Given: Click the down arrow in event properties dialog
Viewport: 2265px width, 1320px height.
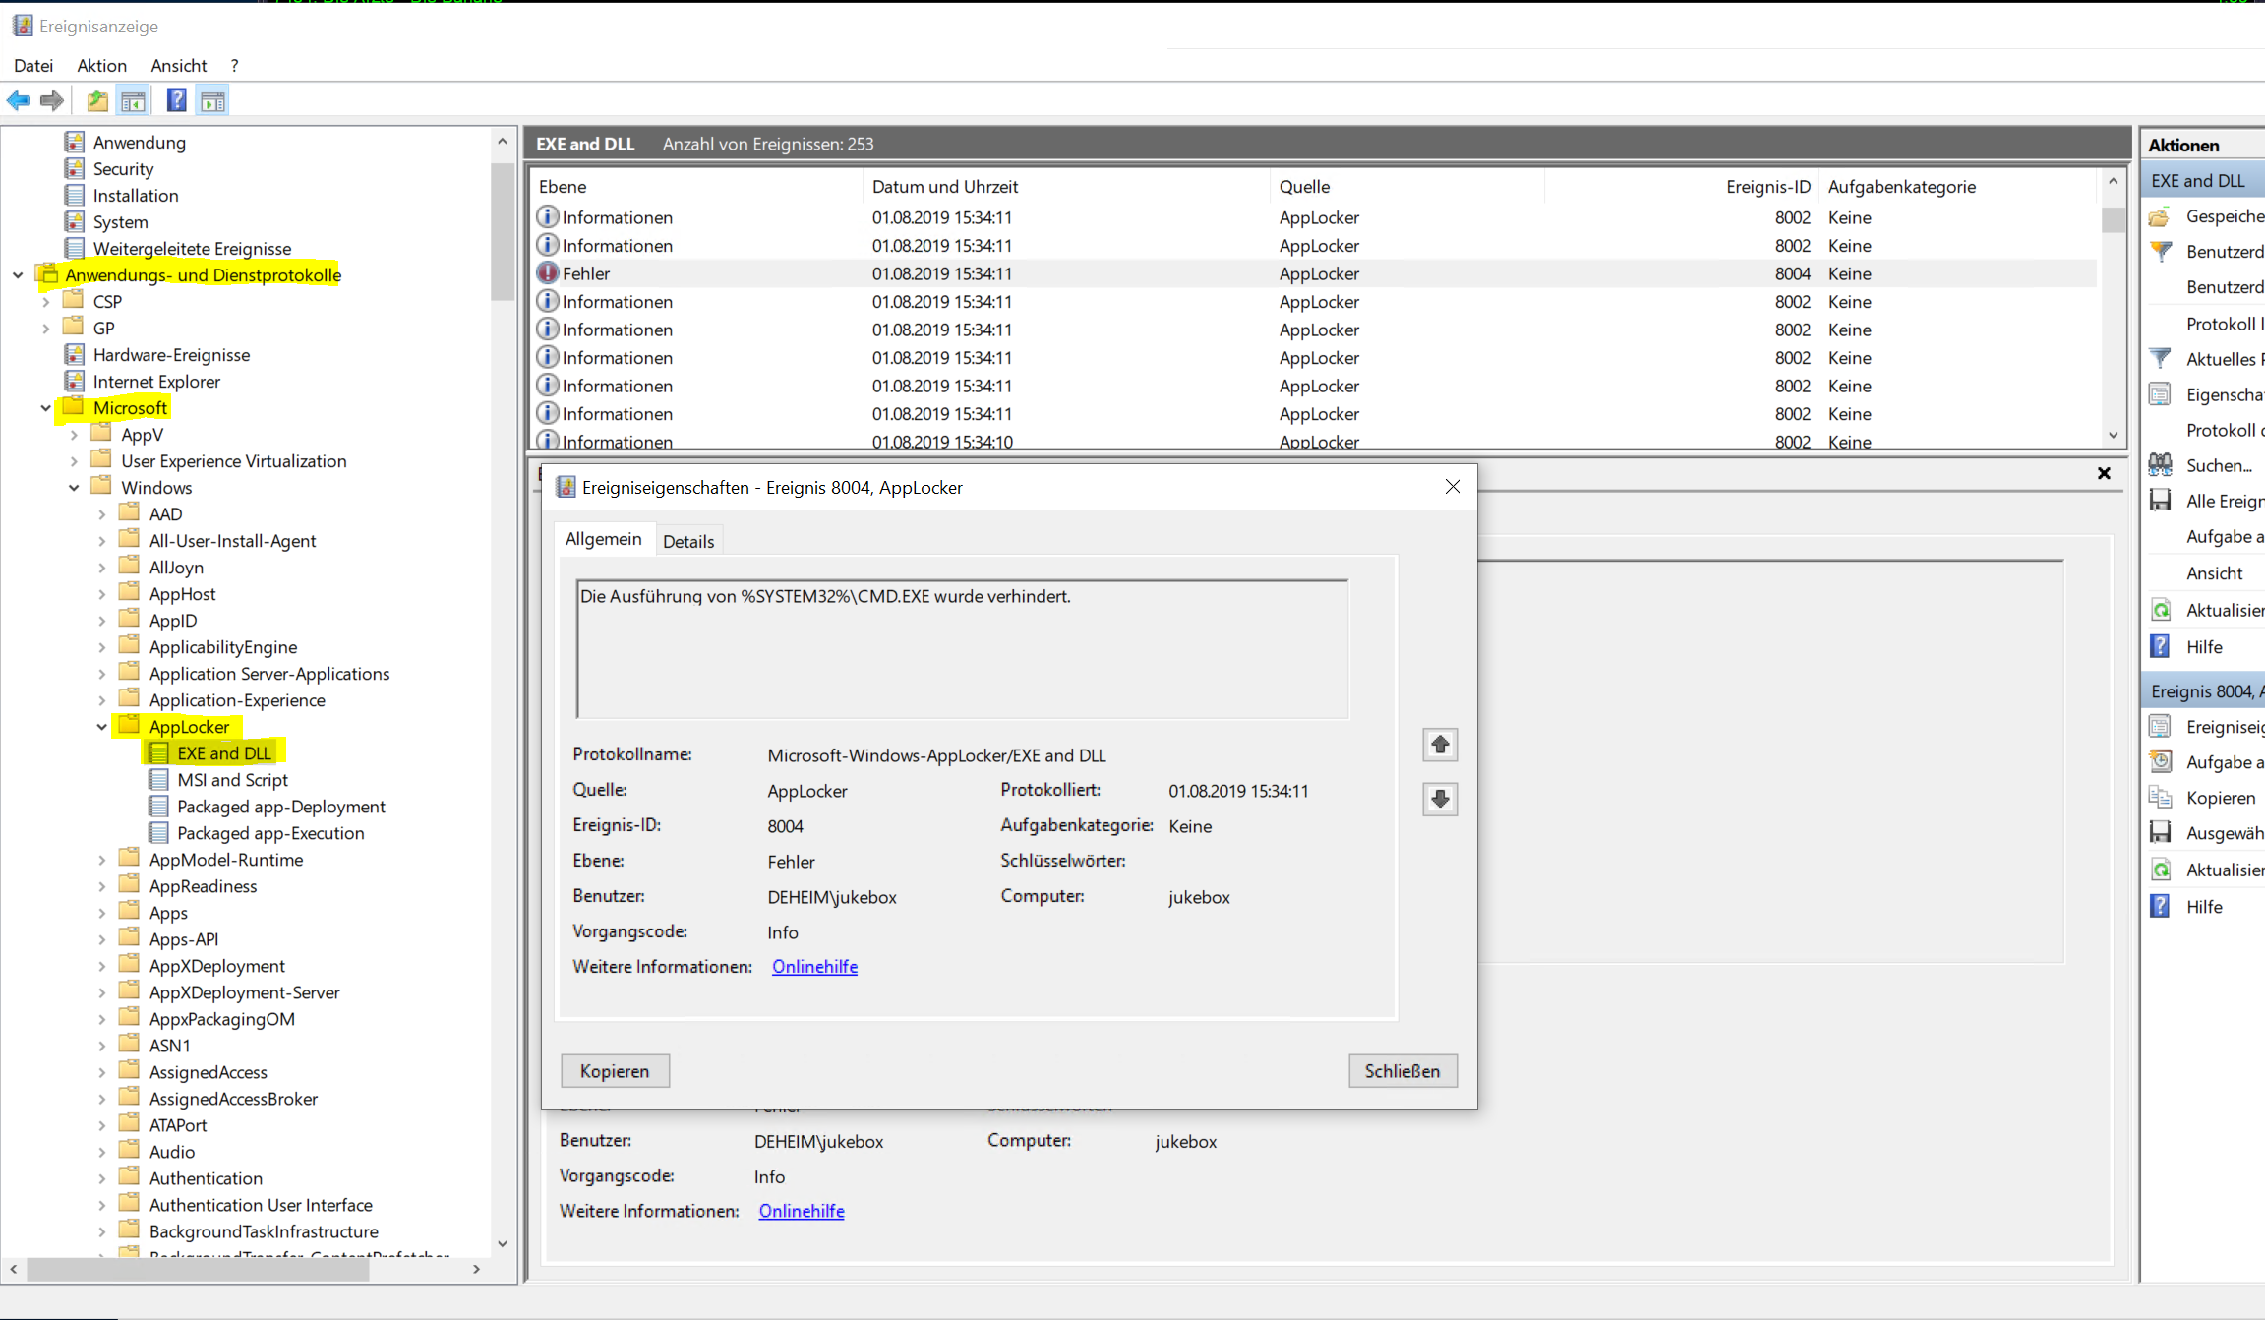Looking at the screenshot, I should [x=1440, y=799].
